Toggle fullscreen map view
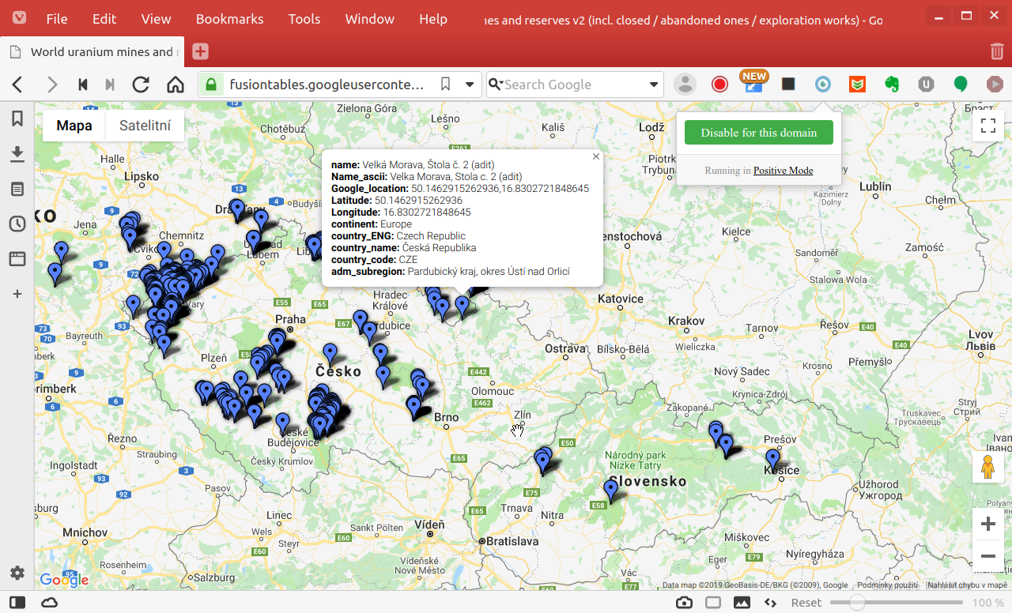1012x613 pixels. click(x=988, y=126)
